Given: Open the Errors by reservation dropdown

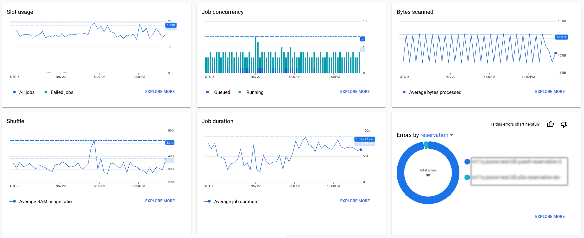Looking at the screenshot, I should click(x=437, y=135).
